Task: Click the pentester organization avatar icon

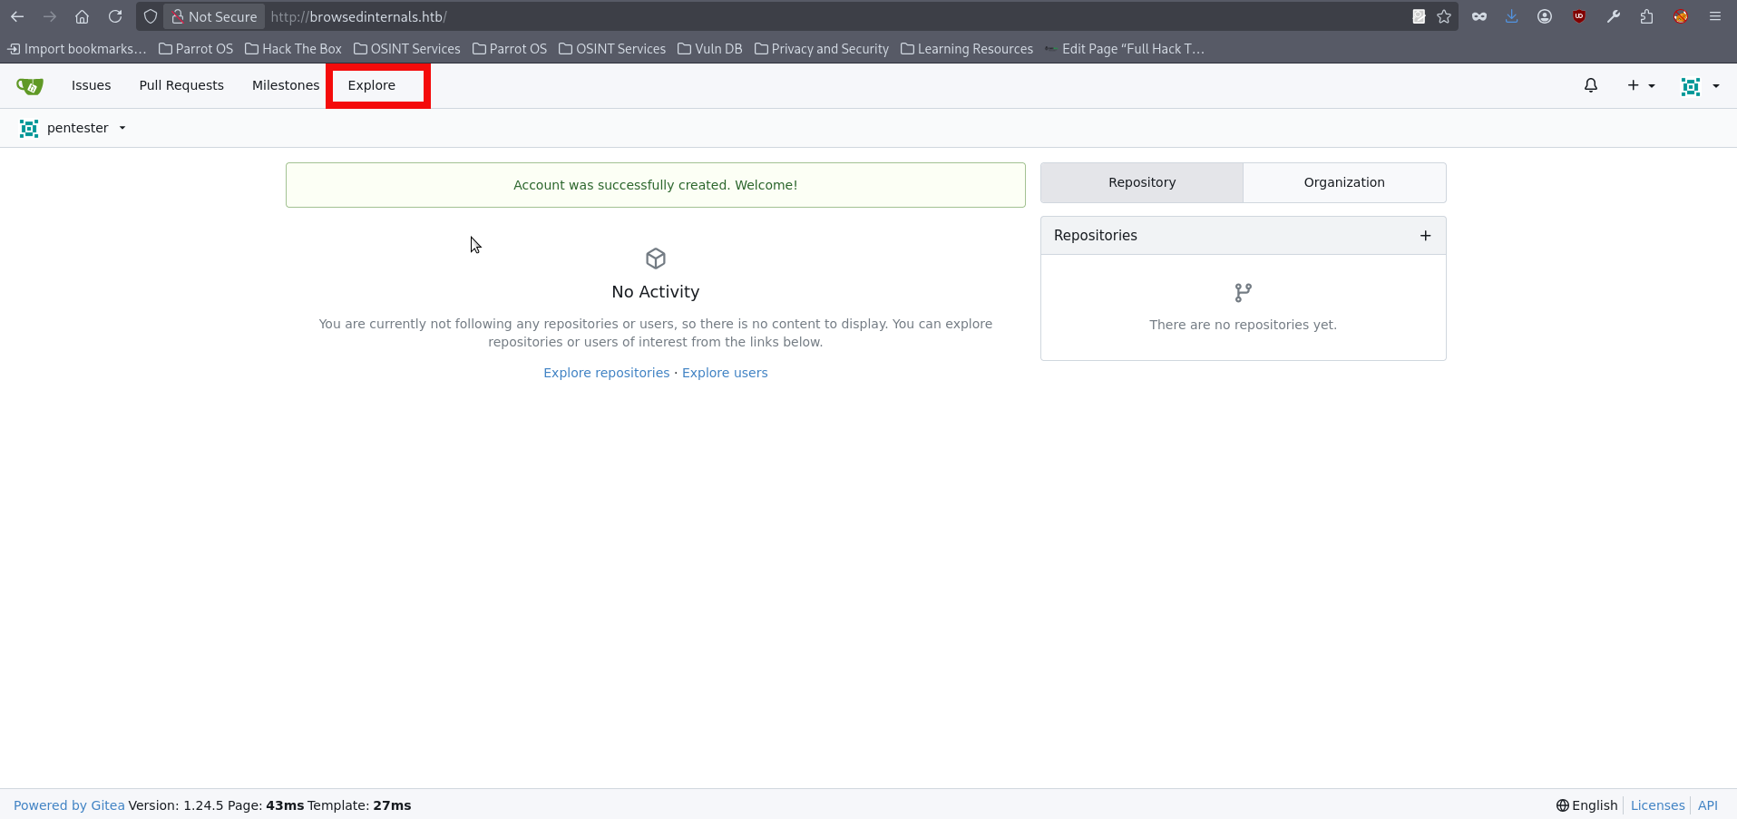Action: [28, 128]
